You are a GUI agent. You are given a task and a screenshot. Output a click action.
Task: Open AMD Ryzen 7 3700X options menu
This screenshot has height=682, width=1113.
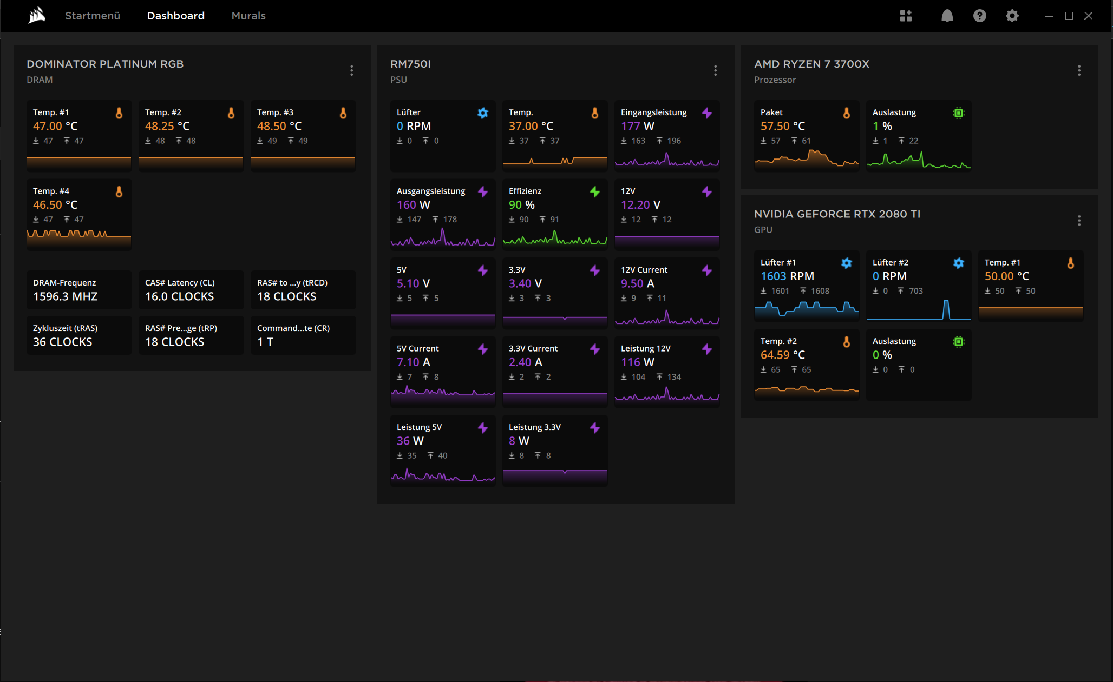(1079, 71)
